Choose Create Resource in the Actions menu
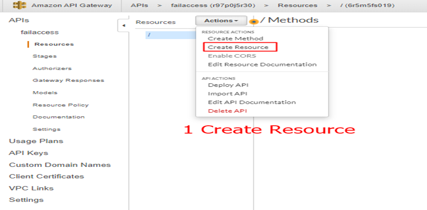Screen dimensions: 427x210 point(238,47)
